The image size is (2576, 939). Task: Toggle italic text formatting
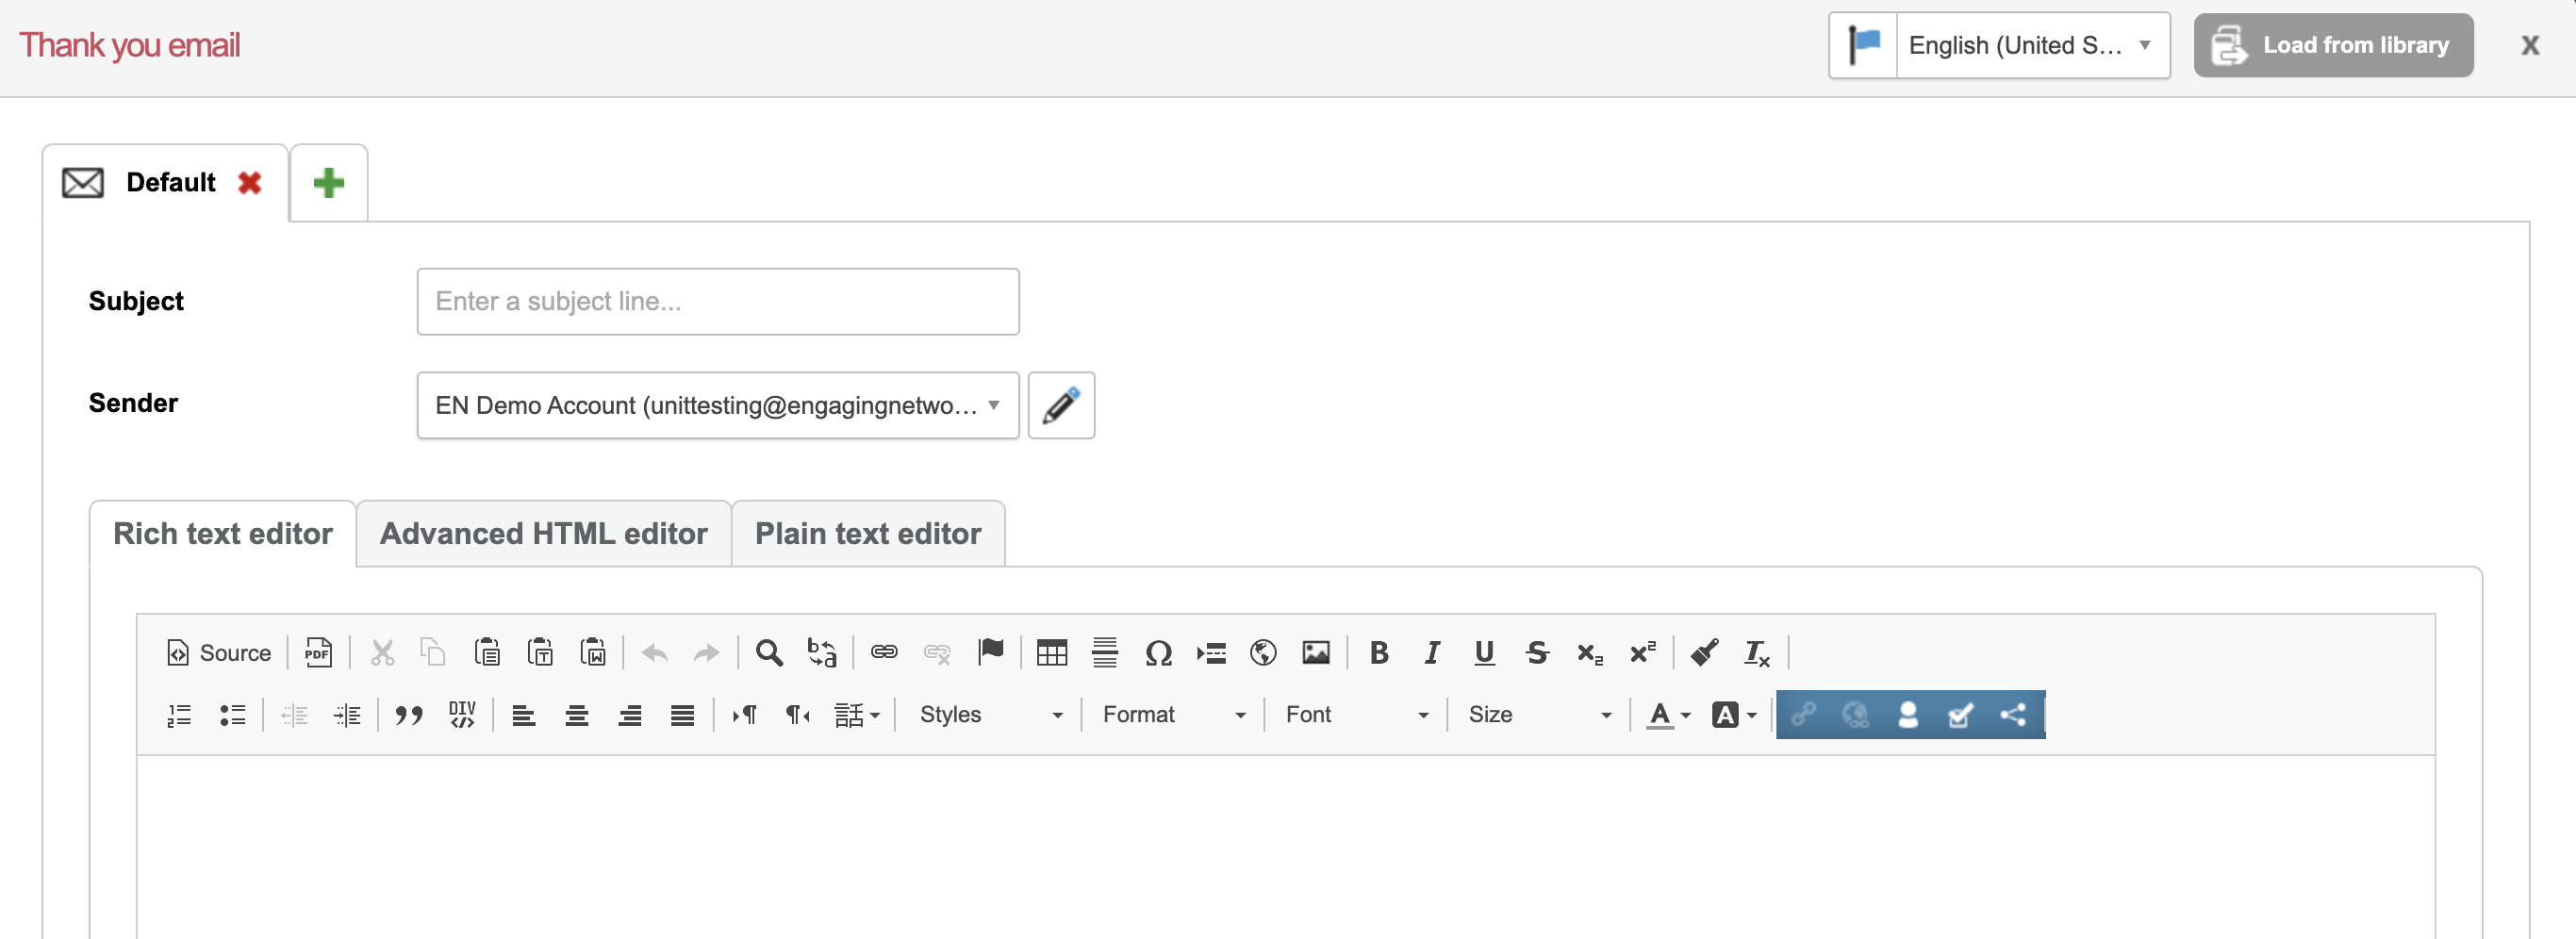pos(1431,653)
